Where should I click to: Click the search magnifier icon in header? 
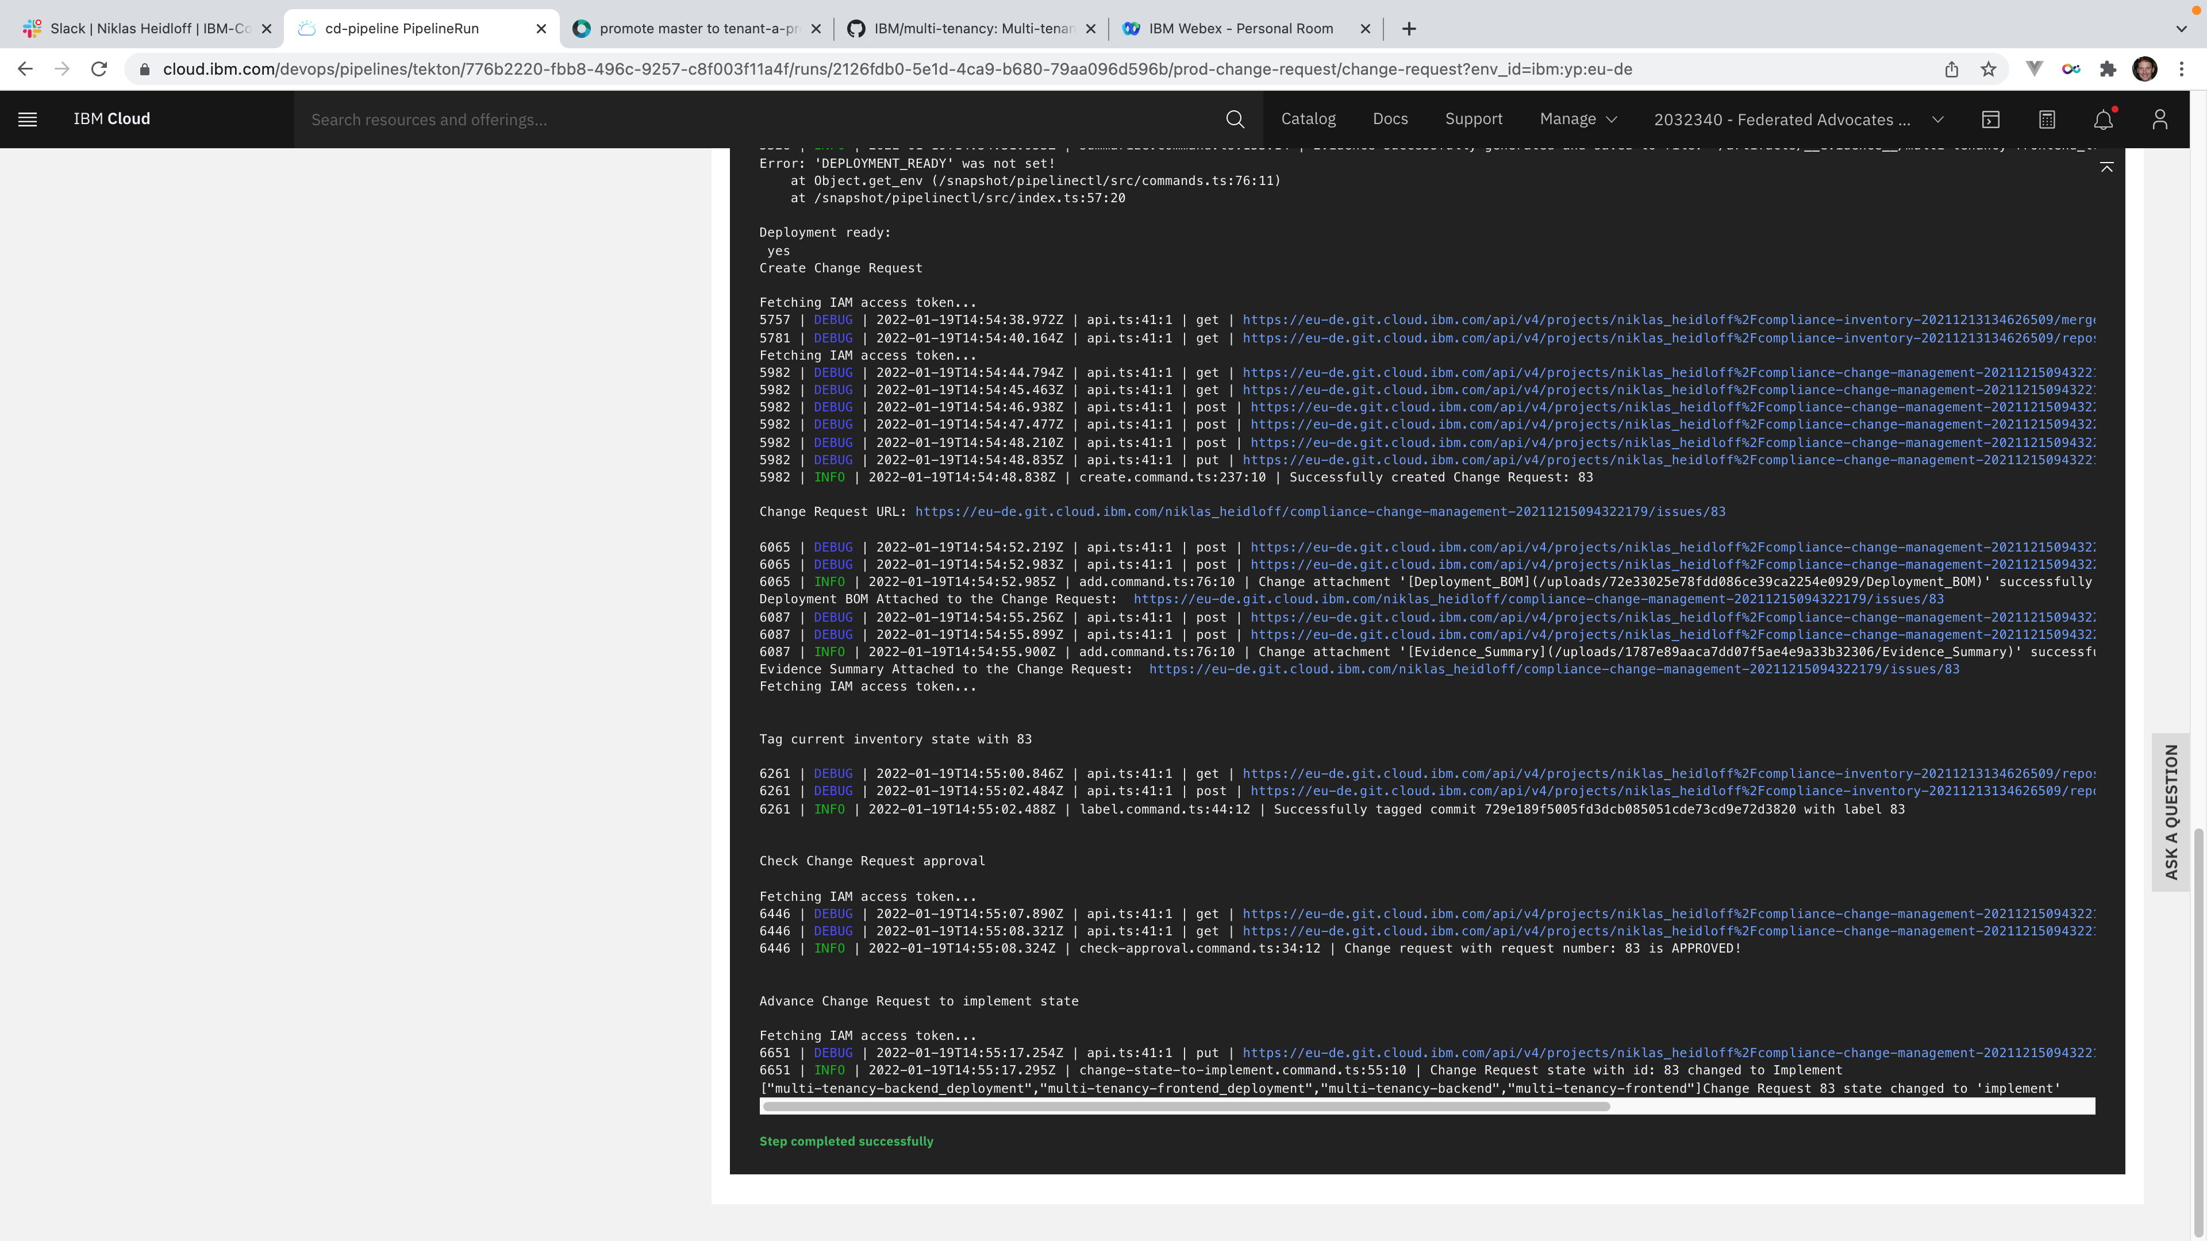[1235, 119]
